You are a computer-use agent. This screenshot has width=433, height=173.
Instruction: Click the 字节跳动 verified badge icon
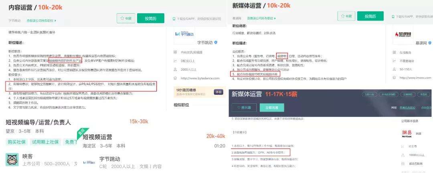tap(216, 43)
